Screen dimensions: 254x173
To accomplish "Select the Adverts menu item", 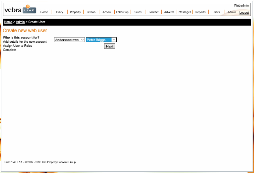I will (169, 12).
